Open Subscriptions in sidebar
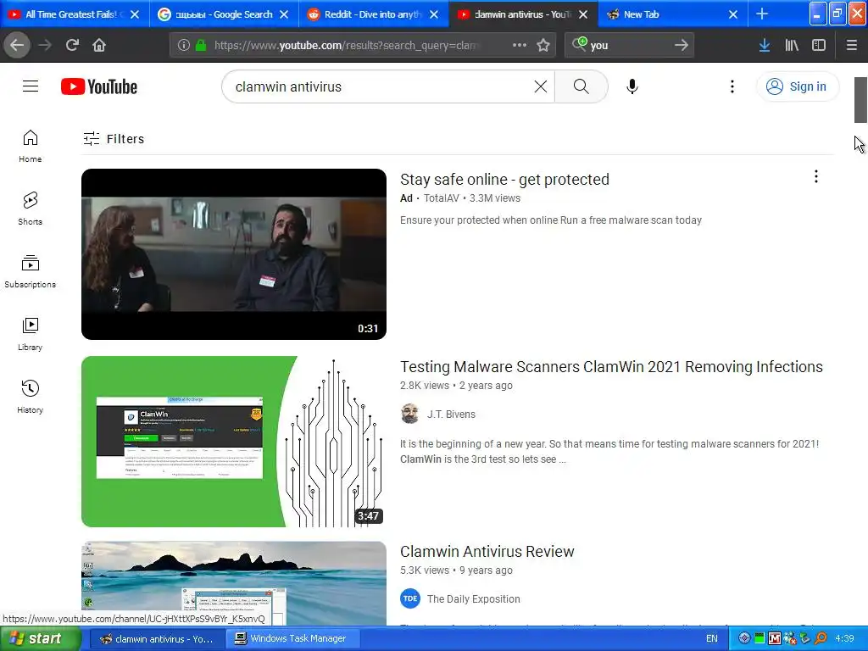Viewport: 868px width, 651px height. (x=31, y=271)
